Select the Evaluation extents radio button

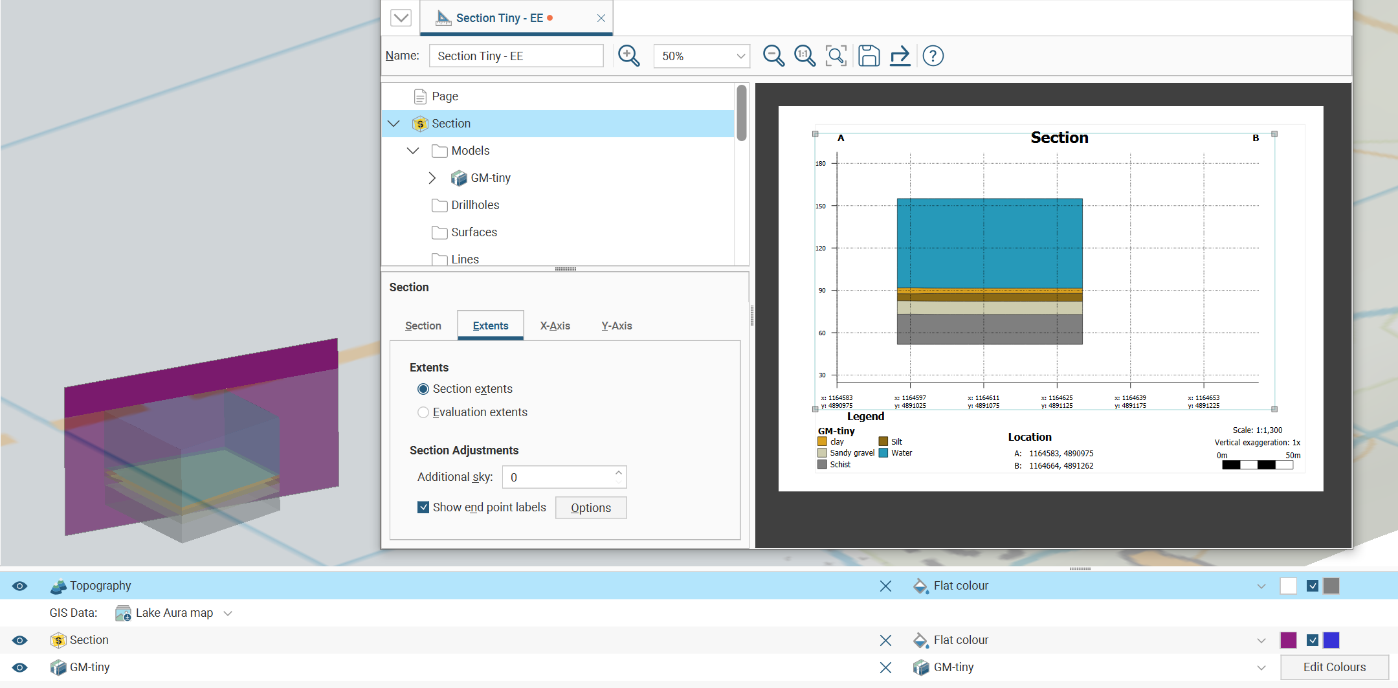(x=423, y=412)
